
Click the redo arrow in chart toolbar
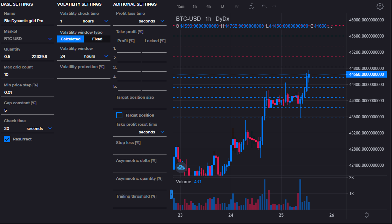[274, 6]
